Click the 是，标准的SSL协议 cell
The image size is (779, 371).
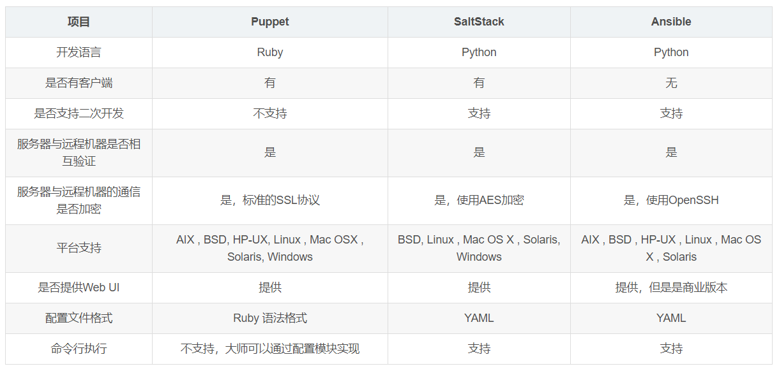pos(269,200)
